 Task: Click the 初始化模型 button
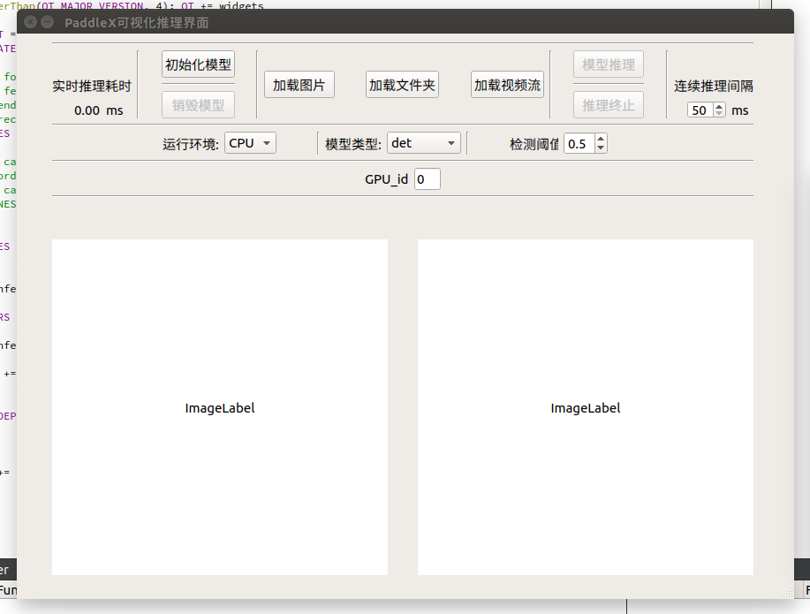coord(198,64)
